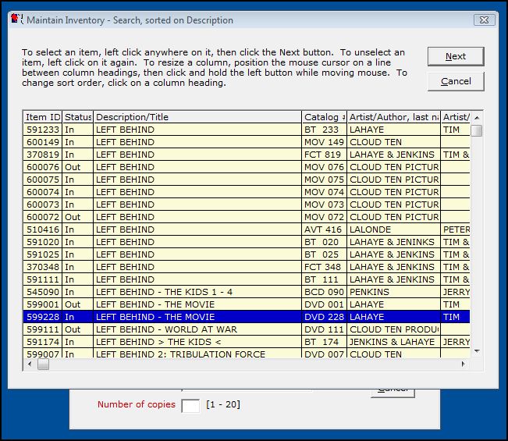This screenshot has width=508, height=441.
Task: Click catalog number BCD 090
Action: pyautogui.click(x=324, y=292)
